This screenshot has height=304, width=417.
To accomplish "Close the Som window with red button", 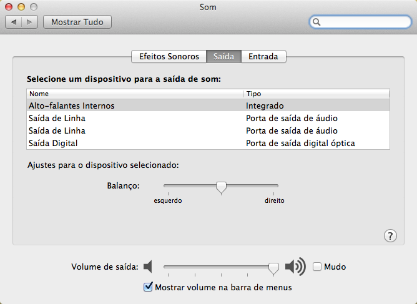I will point(9,7).
